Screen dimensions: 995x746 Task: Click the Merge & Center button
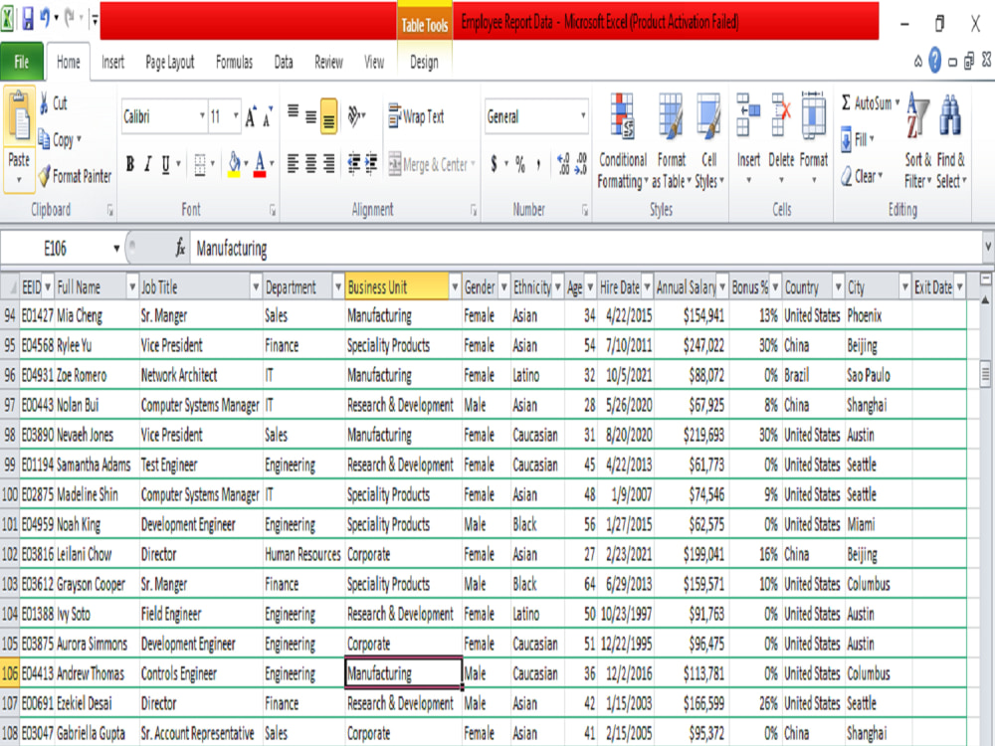click(431, 164)
